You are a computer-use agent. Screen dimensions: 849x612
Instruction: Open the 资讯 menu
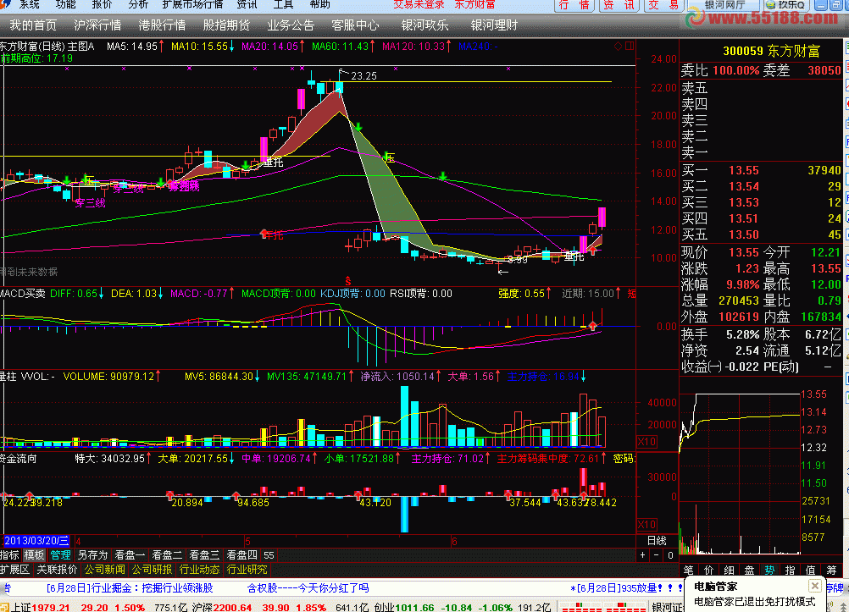[x=247, y=4]
